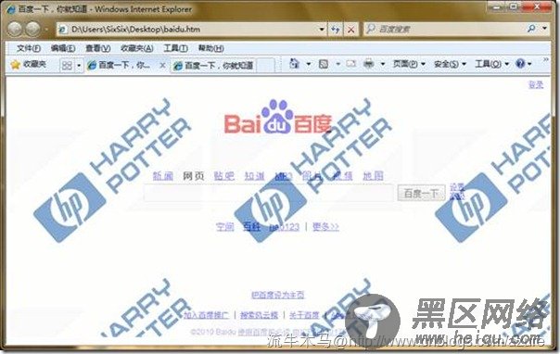Open the Zhidao (知道) link
The height and width of the screenshot is (354, 560).
click(254, 175)
